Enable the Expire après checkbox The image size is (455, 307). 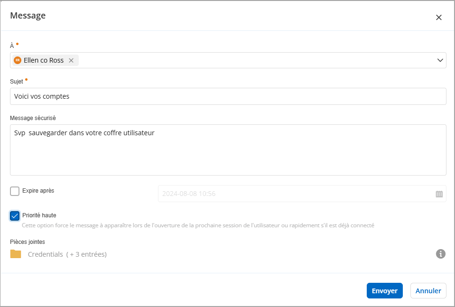(x=15, y=191)
